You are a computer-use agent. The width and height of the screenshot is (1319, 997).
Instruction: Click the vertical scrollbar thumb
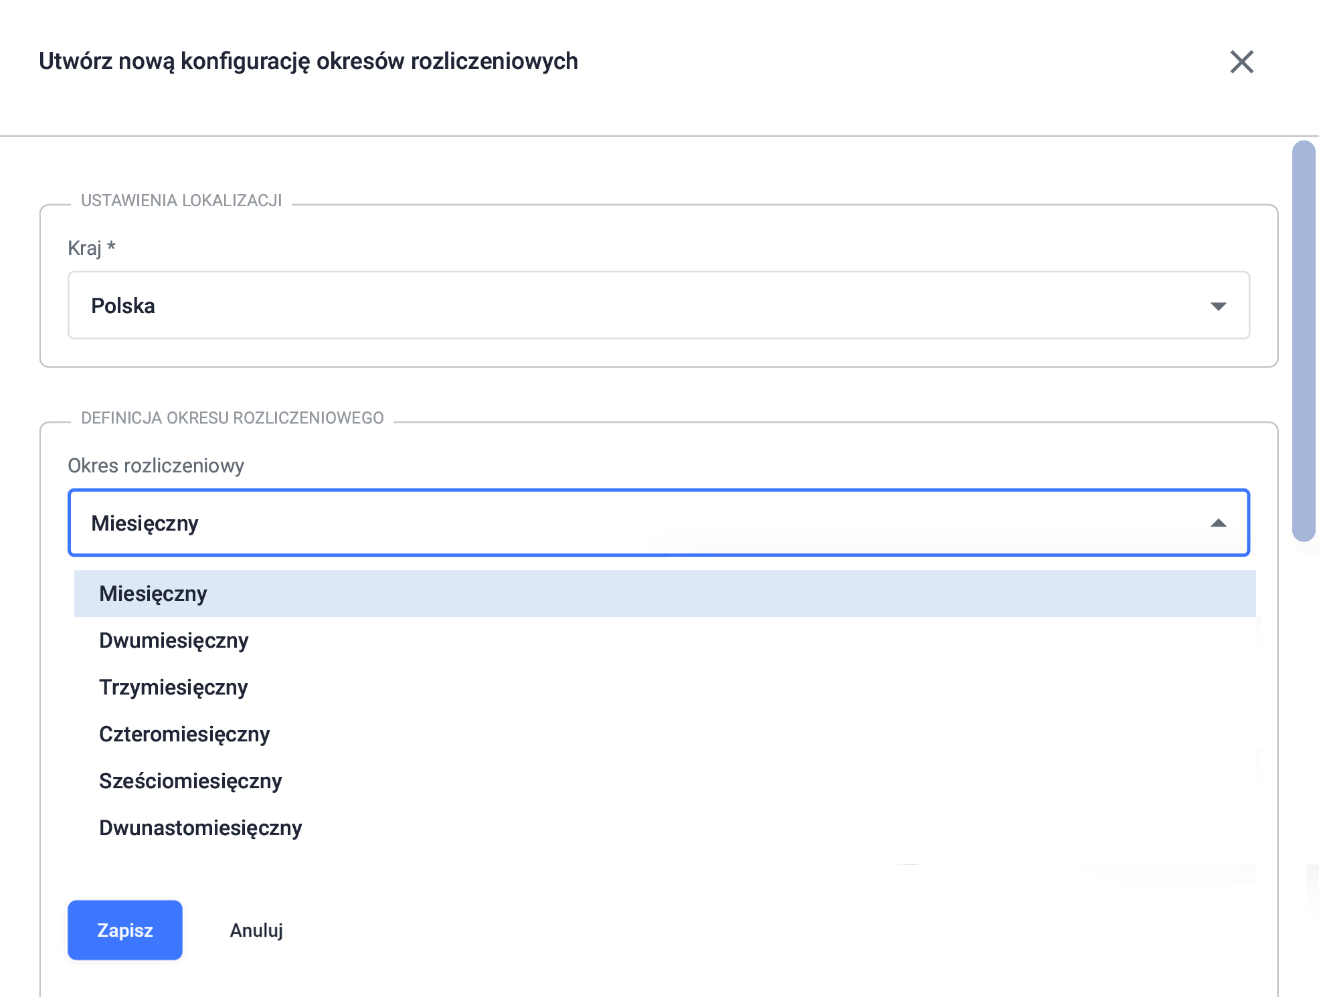point(1304,341)
